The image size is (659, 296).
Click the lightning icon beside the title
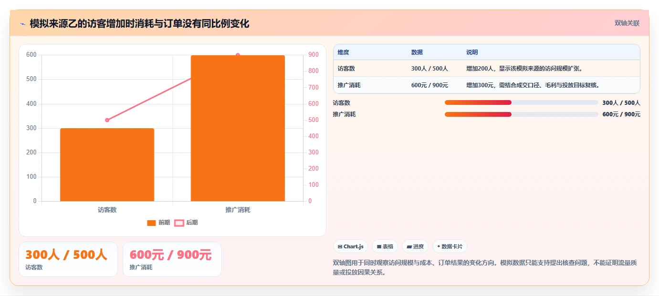pyautogui.click(x=22, y=23)
